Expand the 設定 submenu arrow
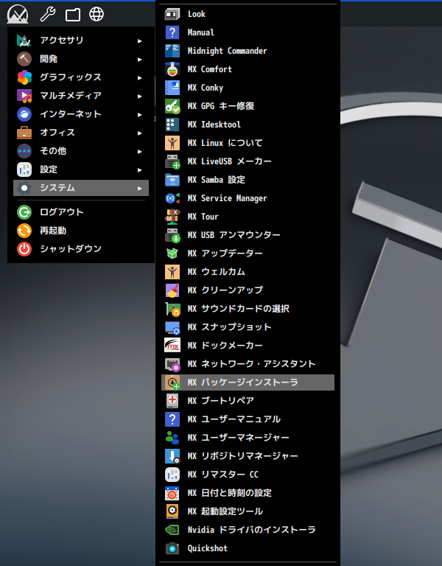The height and width of the screenshot is (566, 442). (x=140, y=170)
